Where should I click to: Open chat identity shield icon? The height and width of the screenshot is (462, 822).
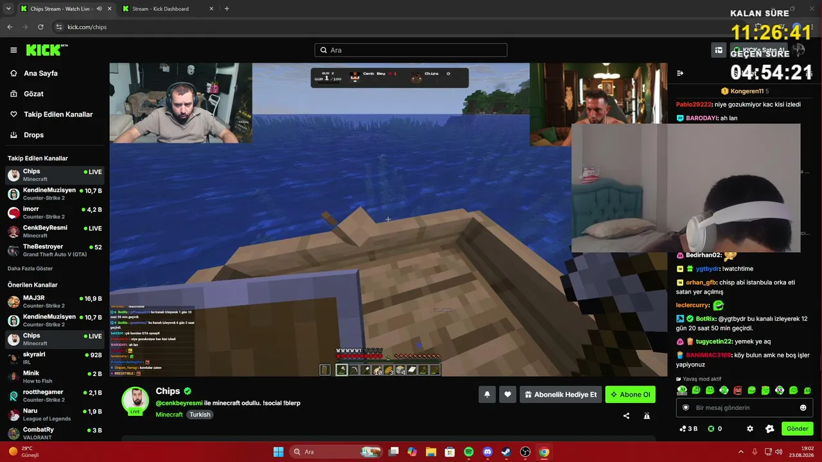[x=686, y=407]
